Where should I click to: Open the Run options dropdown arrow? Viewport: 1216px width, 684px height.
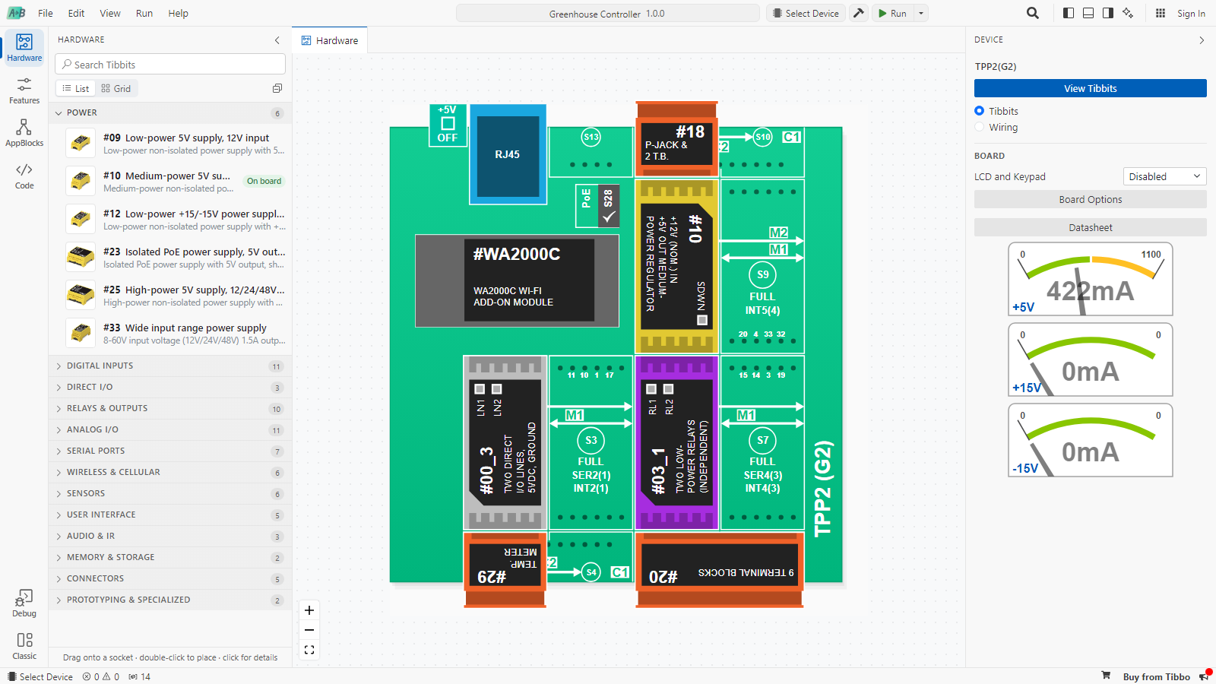tap(921, 13)
